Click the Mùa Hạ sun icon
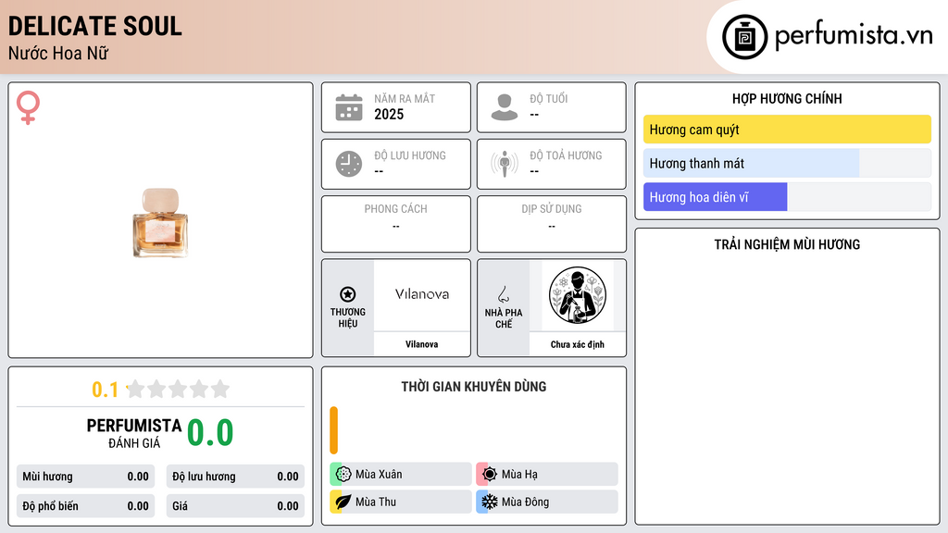The width and height of the screenshot is (948, 533). [490, 475]
